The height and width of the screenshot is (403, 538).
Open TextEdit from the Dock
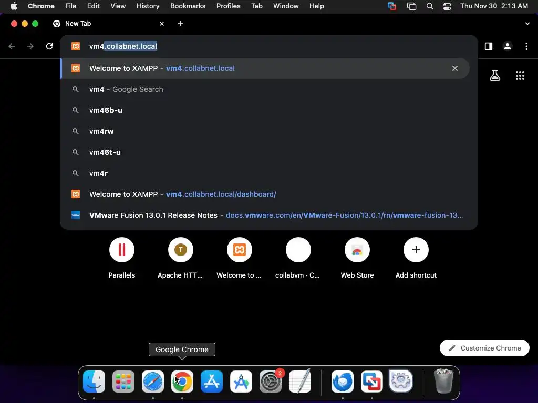(x=300, y=381)
